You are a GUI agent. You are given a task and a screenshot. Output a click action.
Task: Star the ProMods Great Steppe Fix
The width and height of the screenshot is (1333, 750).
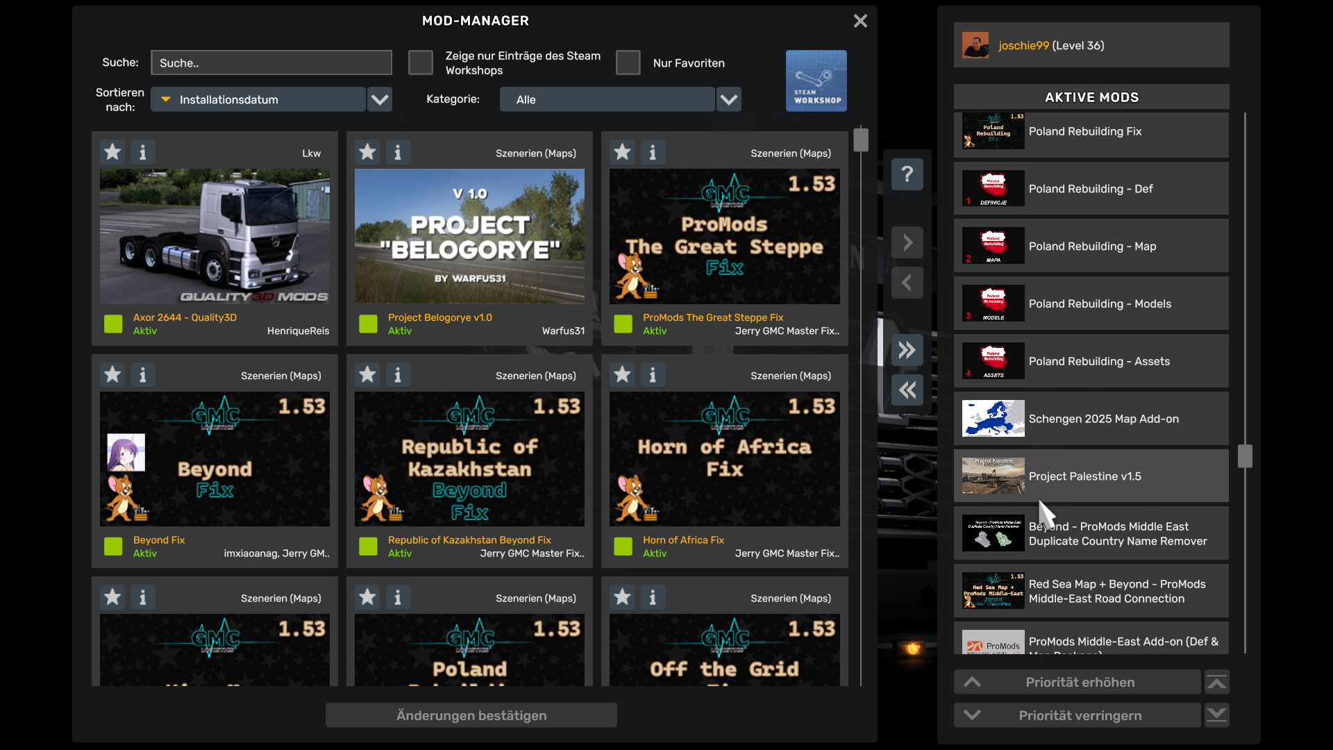click(622, 152)
